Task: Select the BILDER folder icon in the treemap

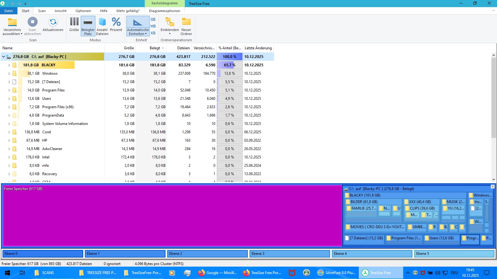Action: [x=348, y=202]
